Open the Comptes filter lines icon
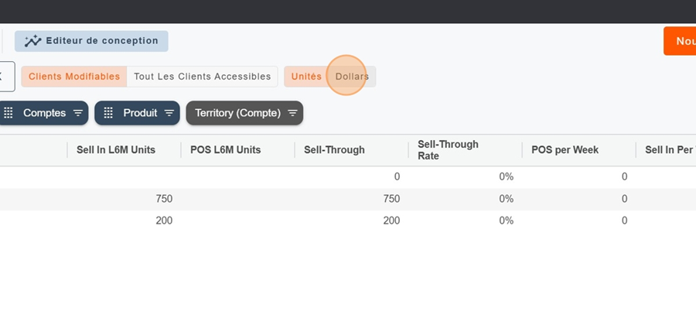Image resolution: width=696 pixels, height=325 pixels. 78,113
